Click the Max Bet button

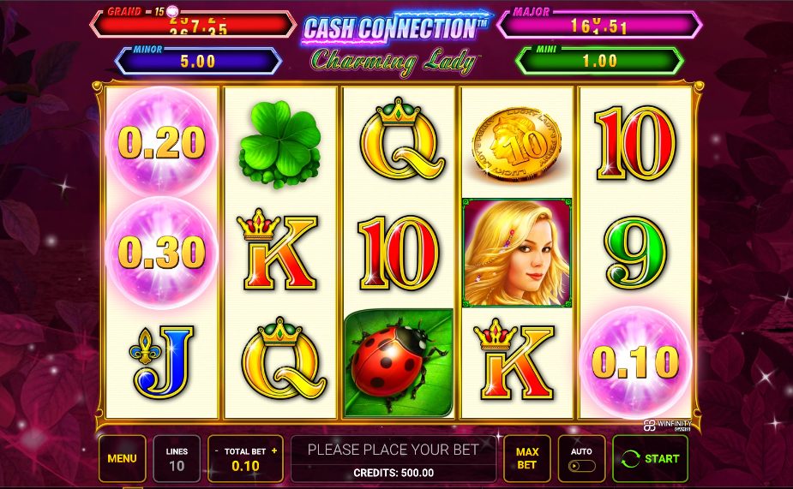click(x=527, y=459)
